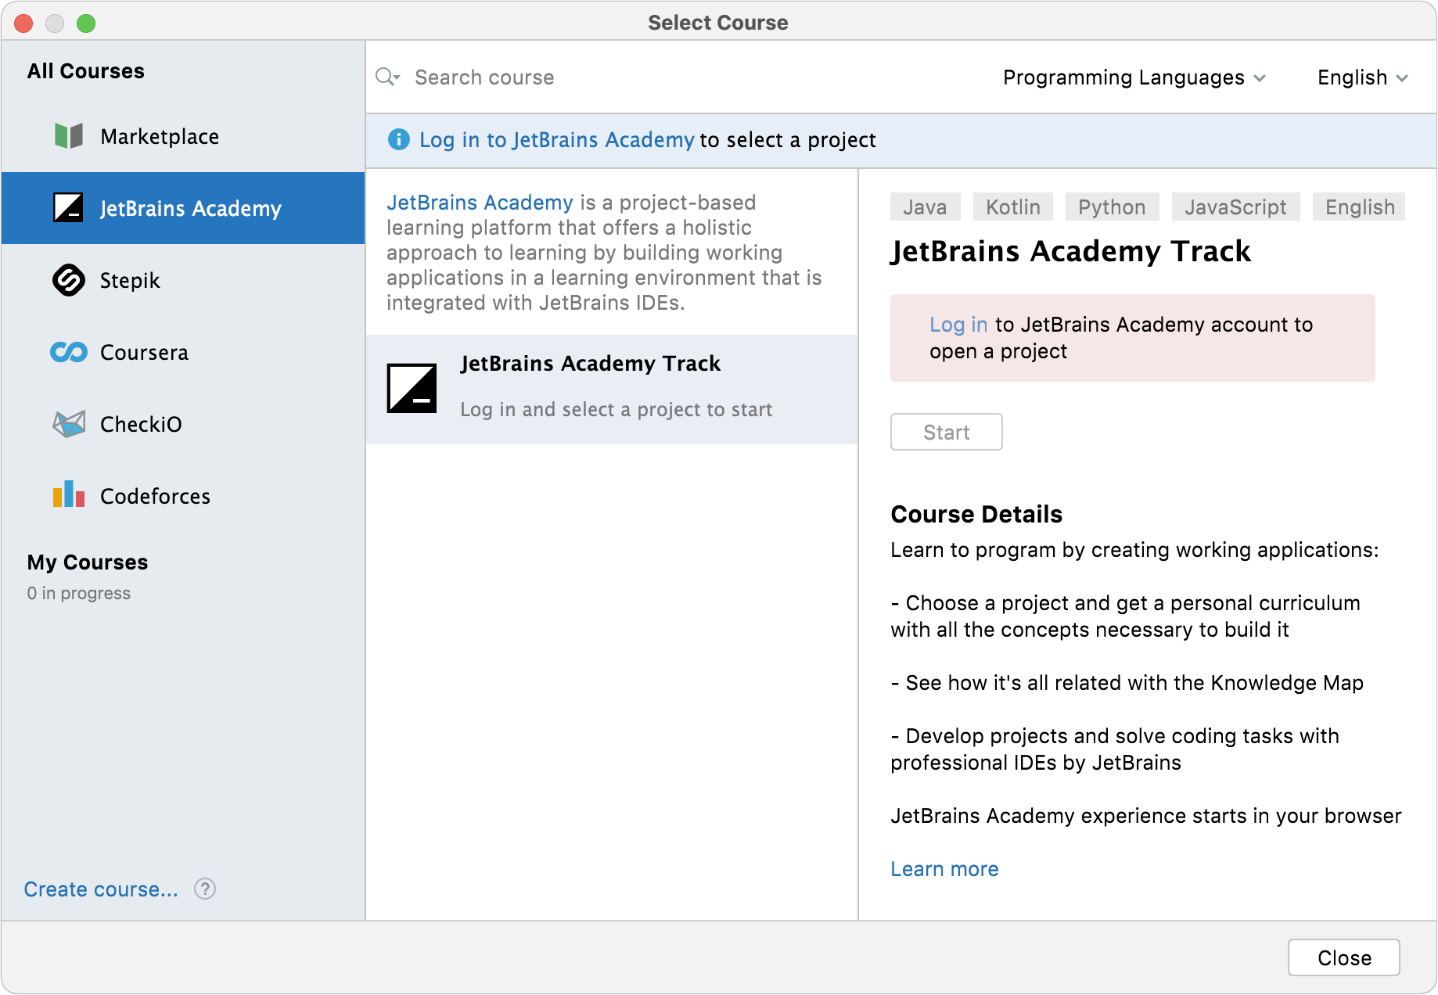Click the Course Details heading
1438x995 pixels.
coord(976,514)
